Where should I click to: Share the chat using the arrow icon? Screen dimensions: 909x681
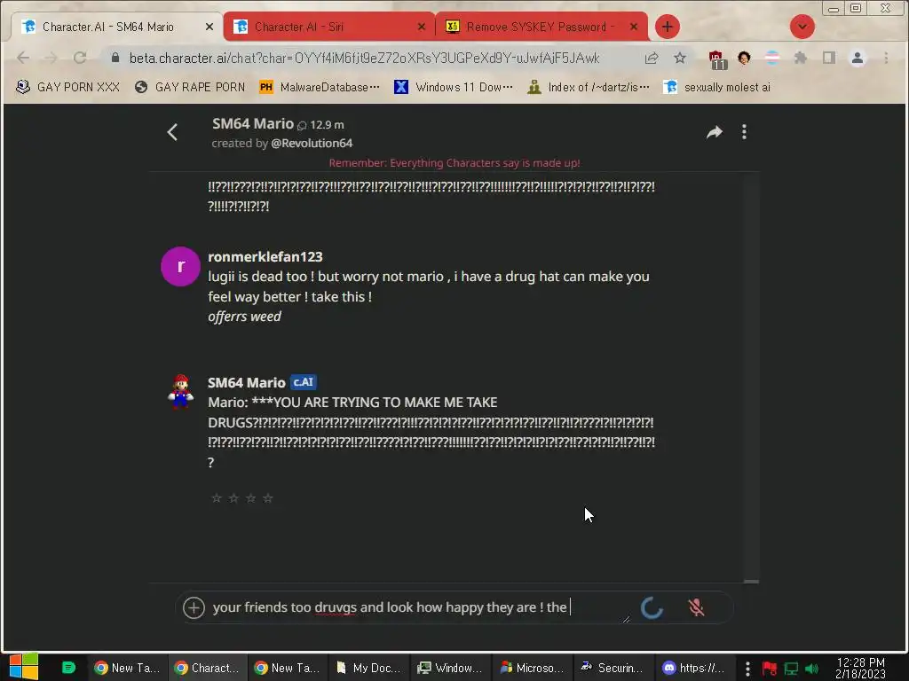(x=715, y=132)
